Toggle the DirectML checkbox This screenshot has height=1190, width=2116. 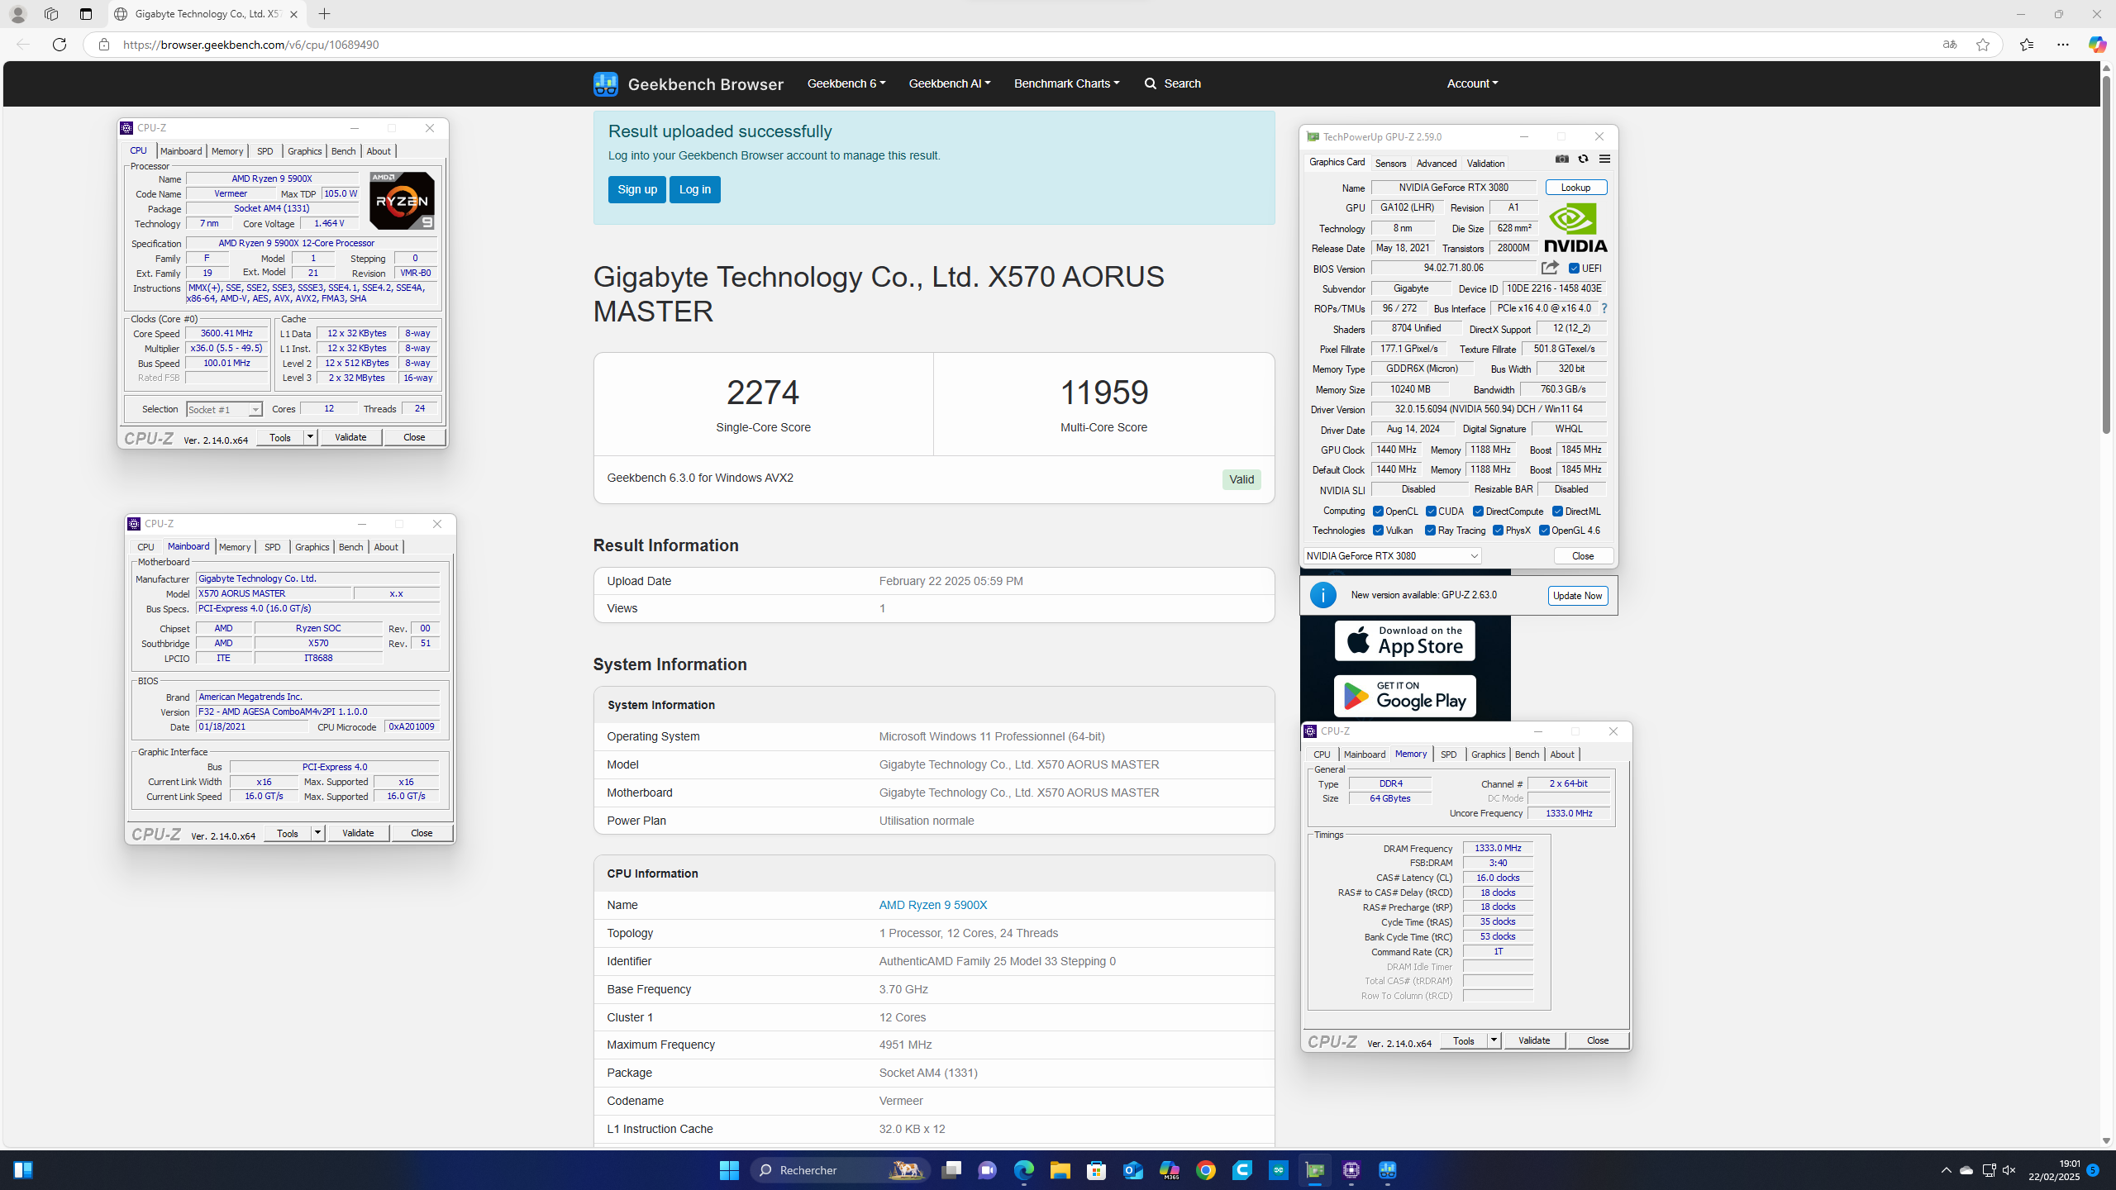click(x=1557, y=512)
